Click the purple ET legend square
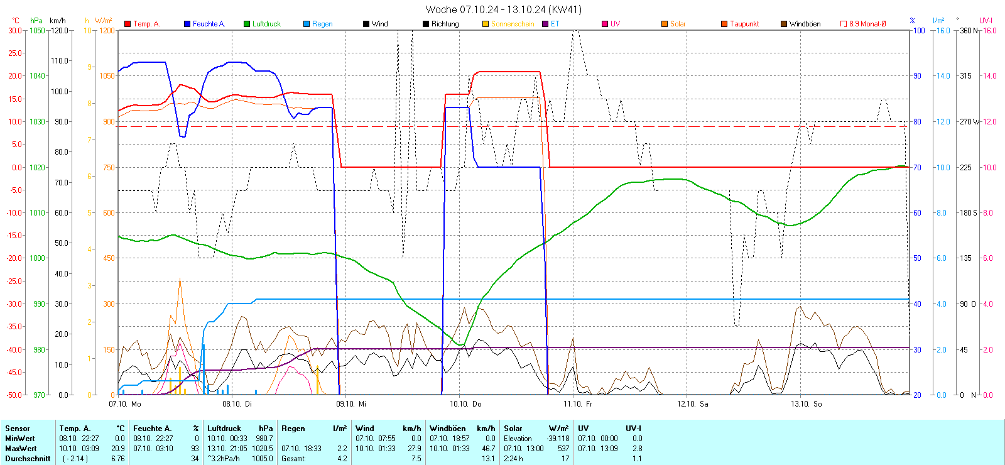This screenshot has height=465, width=1005. 545,24
